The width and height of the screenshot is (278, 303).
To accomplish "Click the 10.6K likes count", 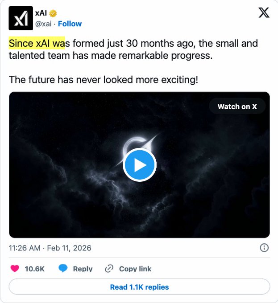I will click(34, 269).
